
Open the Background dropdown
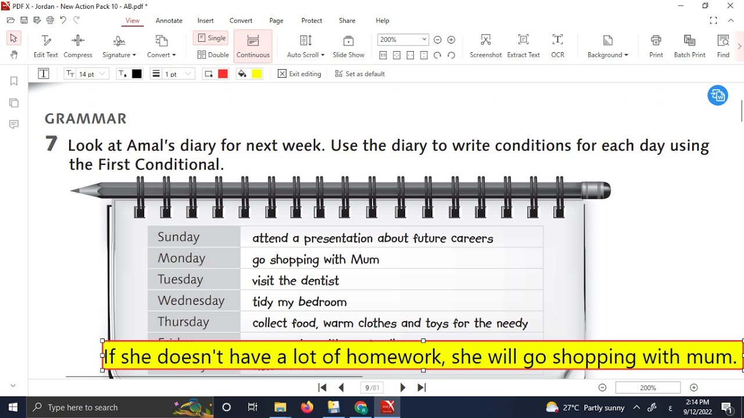click(608, 46)
